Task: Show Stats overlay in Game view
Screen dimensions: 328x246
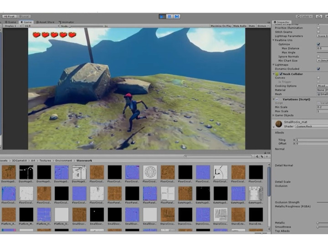Action: pos(251,26)
